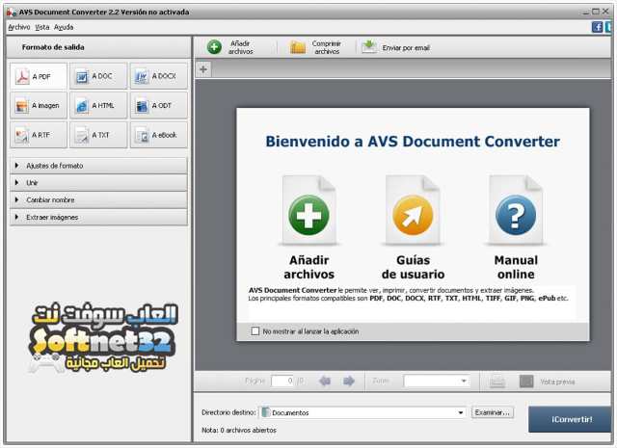Pick the A RTF output format

pyautogui.click(x=39, y=135)
